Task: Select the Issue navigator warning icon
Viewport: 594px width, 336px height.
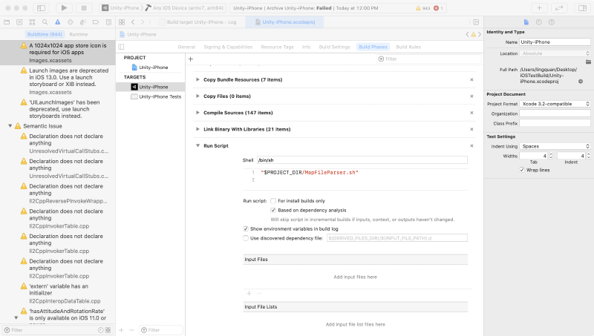Action: point(58,22)
